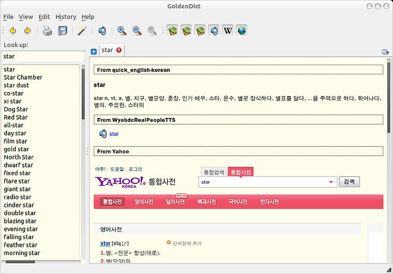
Task: Select xi star in the word list
Action: click(13, 102)
